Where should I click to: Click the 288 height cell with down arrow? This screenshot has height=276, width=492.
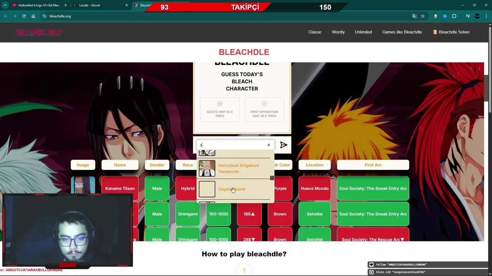[249, 235]
